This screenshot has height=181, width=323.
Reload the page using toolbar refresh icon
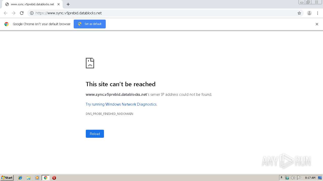click(22, 13)
